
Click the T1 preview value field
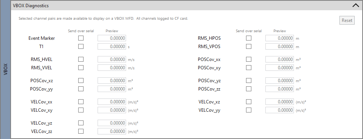(x=112, y=47)
